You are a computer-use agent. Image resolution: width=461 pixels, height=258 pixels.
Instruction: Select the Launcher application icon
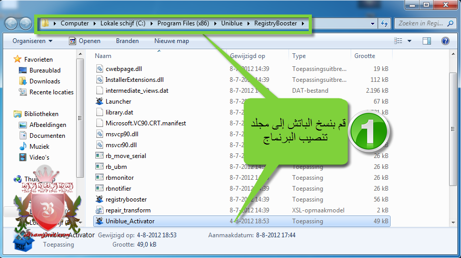coord(99,102)
